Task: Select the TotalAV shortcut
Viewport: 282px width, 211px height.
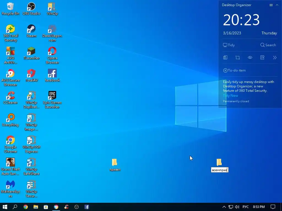Action: tap(31, 75)
